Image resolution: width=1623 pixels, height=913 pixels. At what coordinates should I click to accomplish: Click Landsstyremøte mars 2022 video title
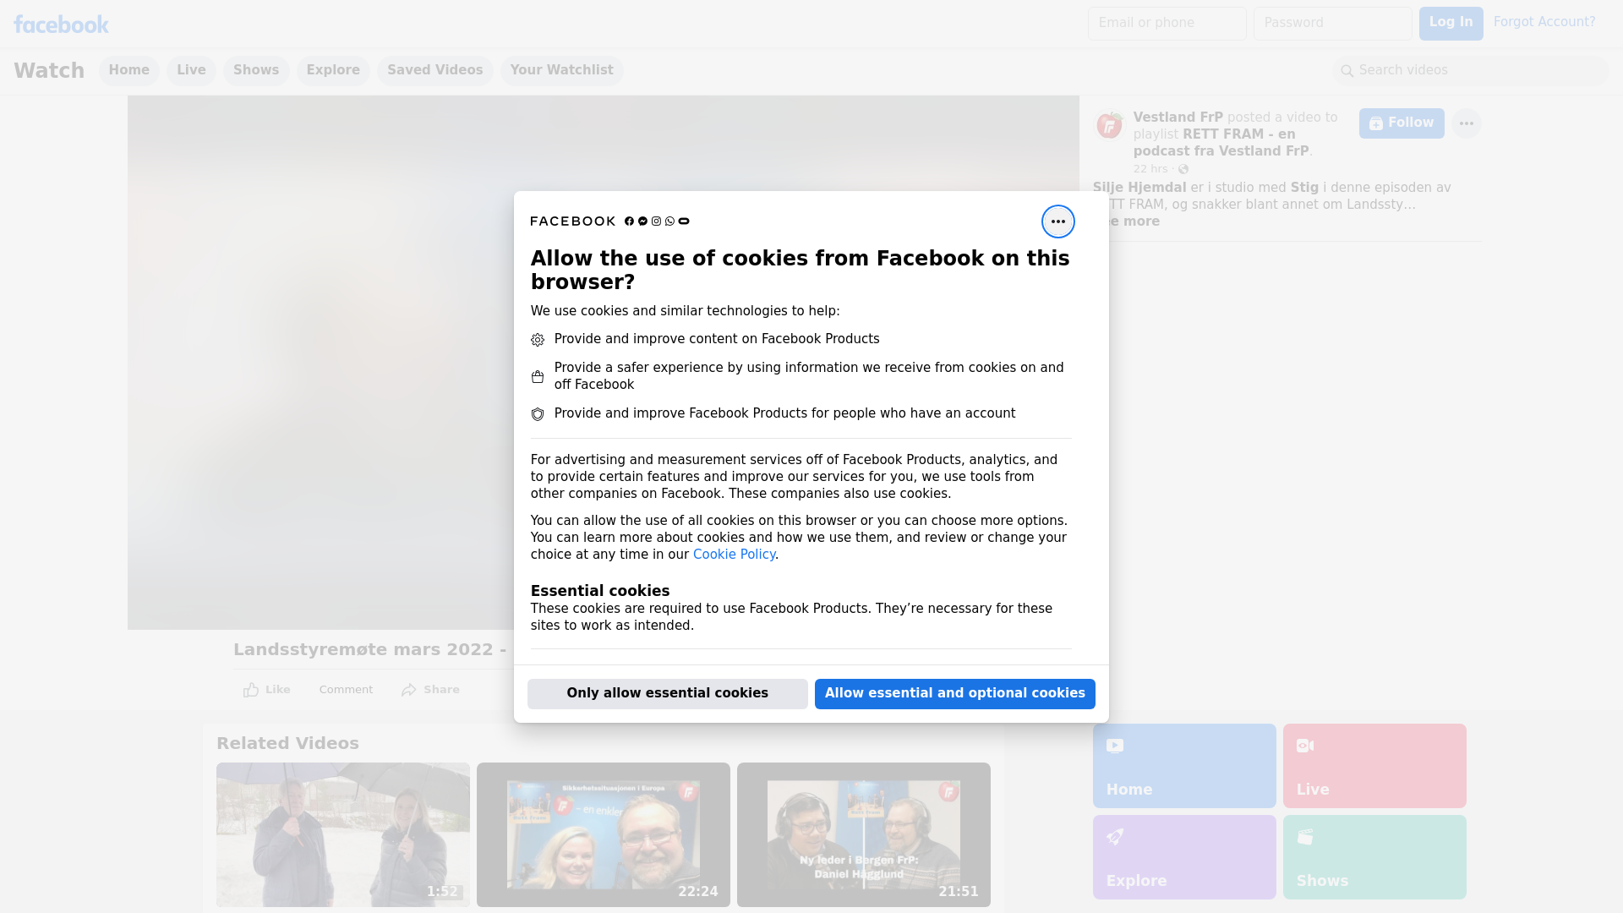point(369,649)
